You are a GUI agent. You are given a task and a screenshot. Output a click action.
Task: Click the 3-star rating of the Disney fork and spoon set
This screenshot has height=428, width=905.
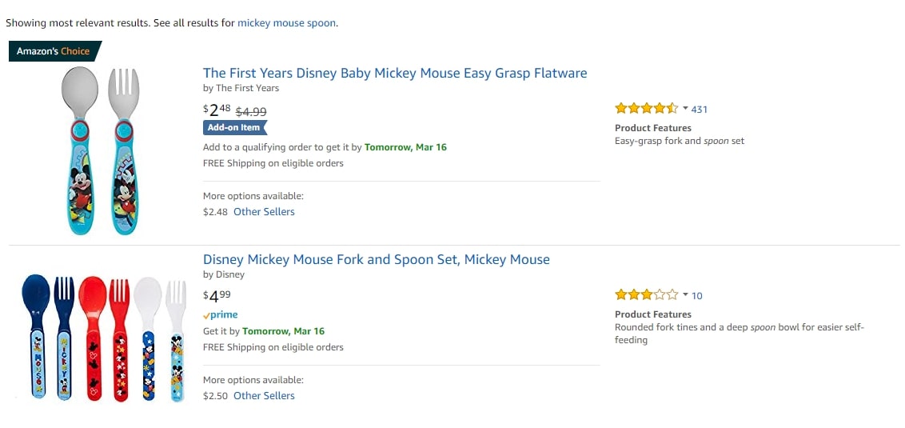[646, 295]
